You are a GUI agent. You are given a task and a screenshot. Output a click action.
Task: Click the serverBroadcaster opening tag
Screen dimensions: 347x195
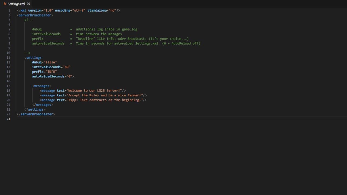pos(35,15)
